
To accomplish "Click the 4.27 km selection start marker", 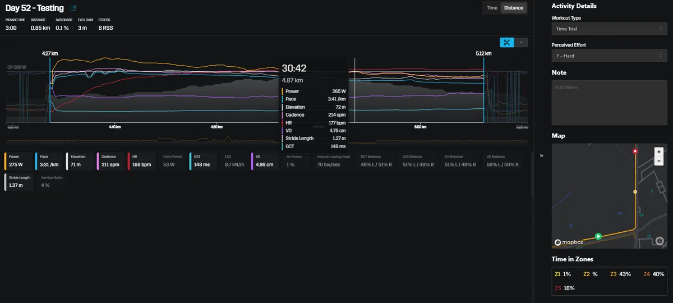I will pyautogui.click(x=50, y=53).
